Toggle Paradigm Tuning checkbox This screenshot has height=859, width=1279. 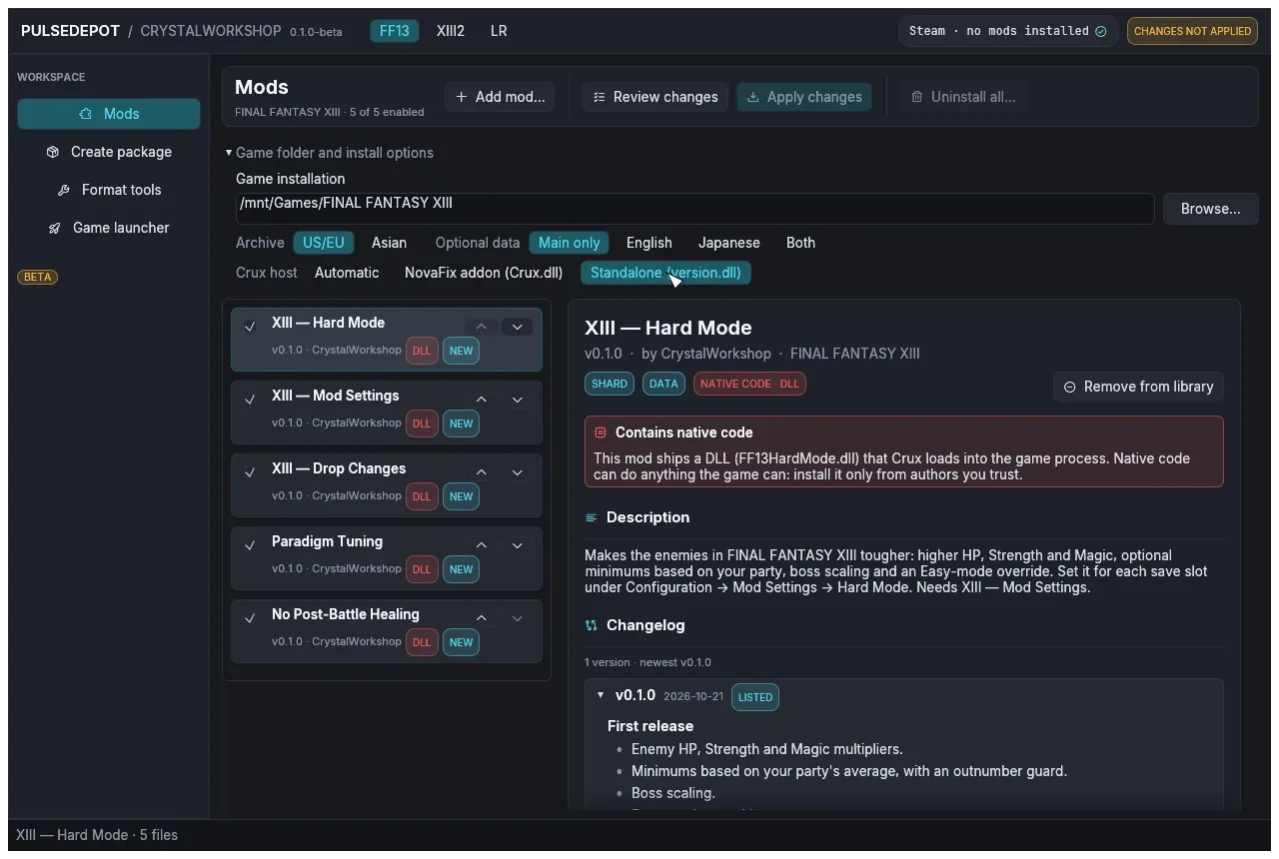(x=251, y=545)
